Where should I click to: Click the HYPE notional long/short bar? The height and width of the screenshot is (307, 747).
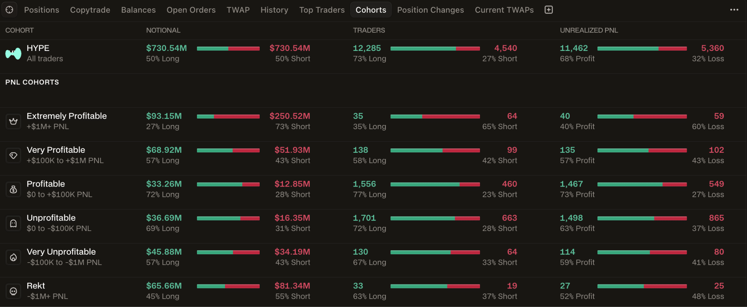(228, 48)
